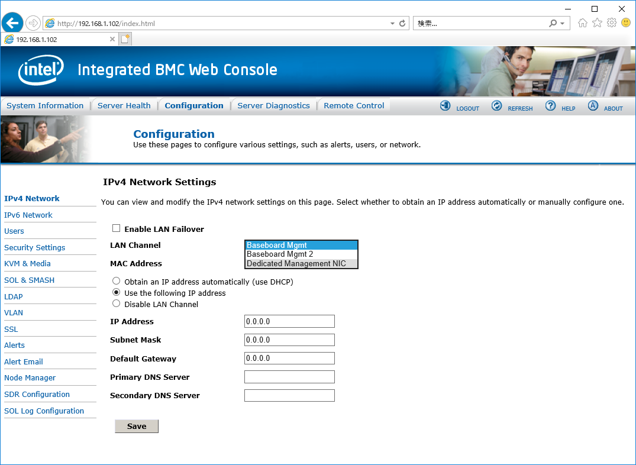Open Security Settings in the sidebar
The height and width of the screenshot is (465, 636).
pos(34,247)
